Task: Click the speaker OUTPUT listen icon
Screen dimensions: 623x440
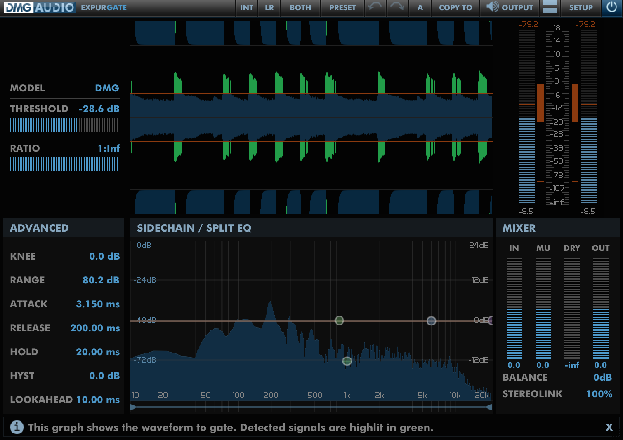Action: pyautogui.click(x=492, y=7)
